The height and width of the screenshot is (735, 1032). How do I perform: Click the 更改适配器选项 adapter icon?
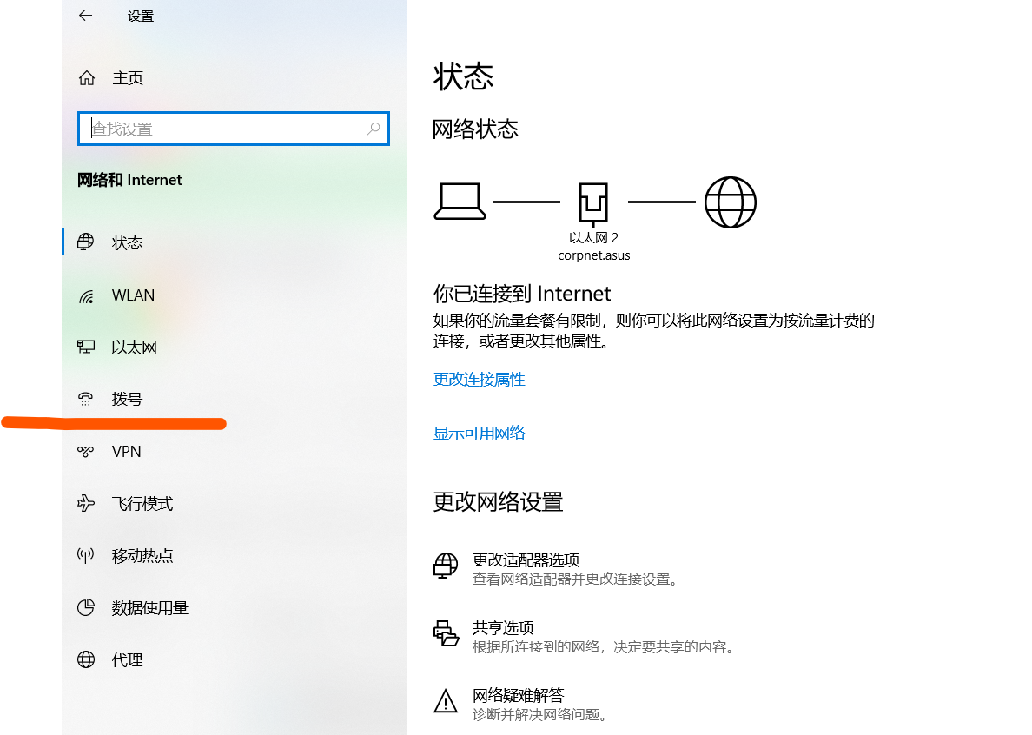pyautogui.click(x=446, y=566)
